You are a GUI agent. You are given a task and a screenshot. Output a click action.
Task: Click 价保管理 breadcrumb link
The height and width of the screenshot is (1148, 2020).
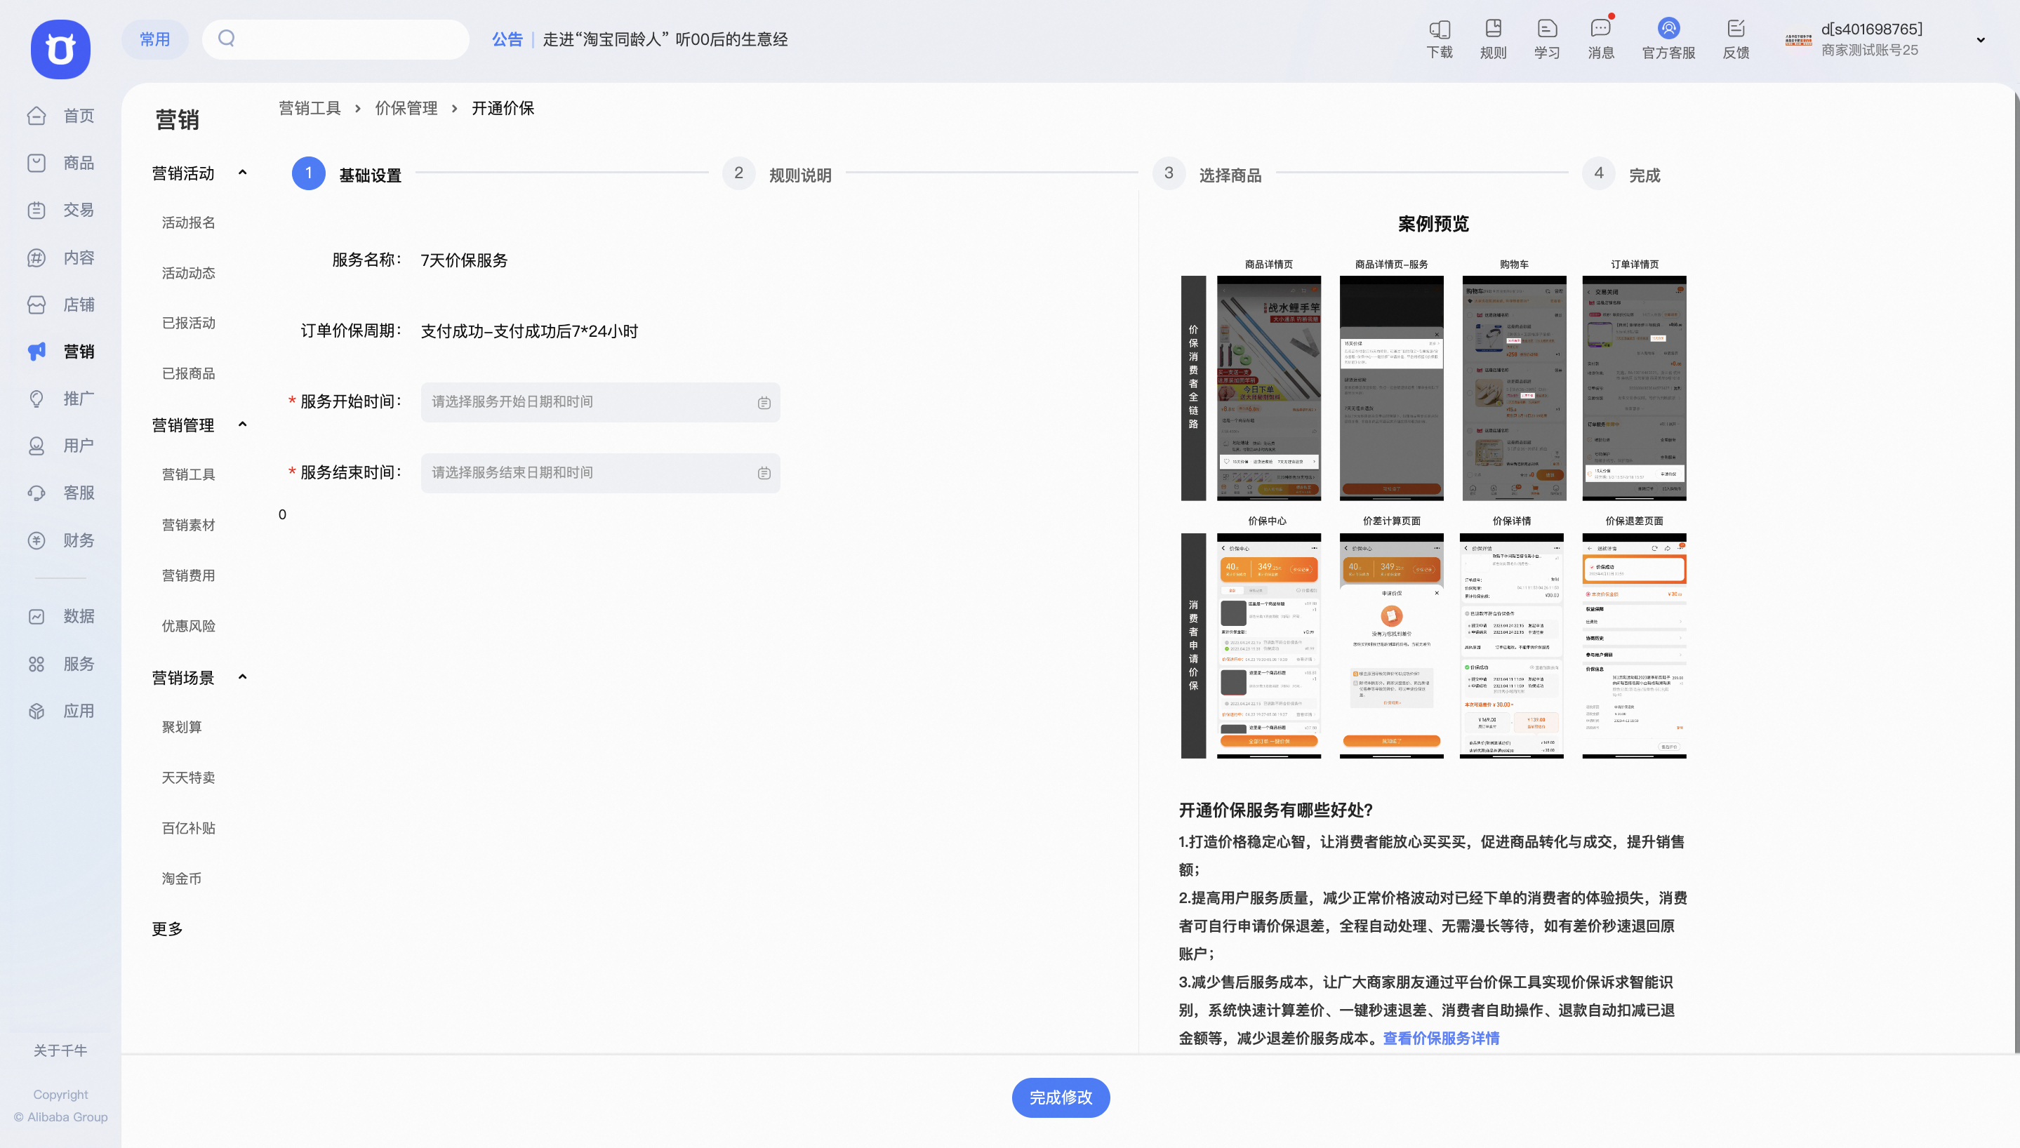coord(406,108)
